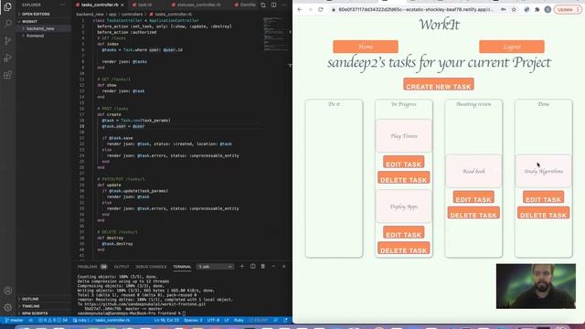Click the Home button in WorkIt
The image size is (585, 329).
(x=366, y=47)
